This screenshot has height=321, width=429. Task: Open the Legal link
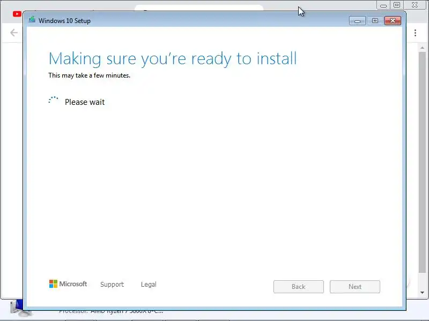[x=149, y=285]
